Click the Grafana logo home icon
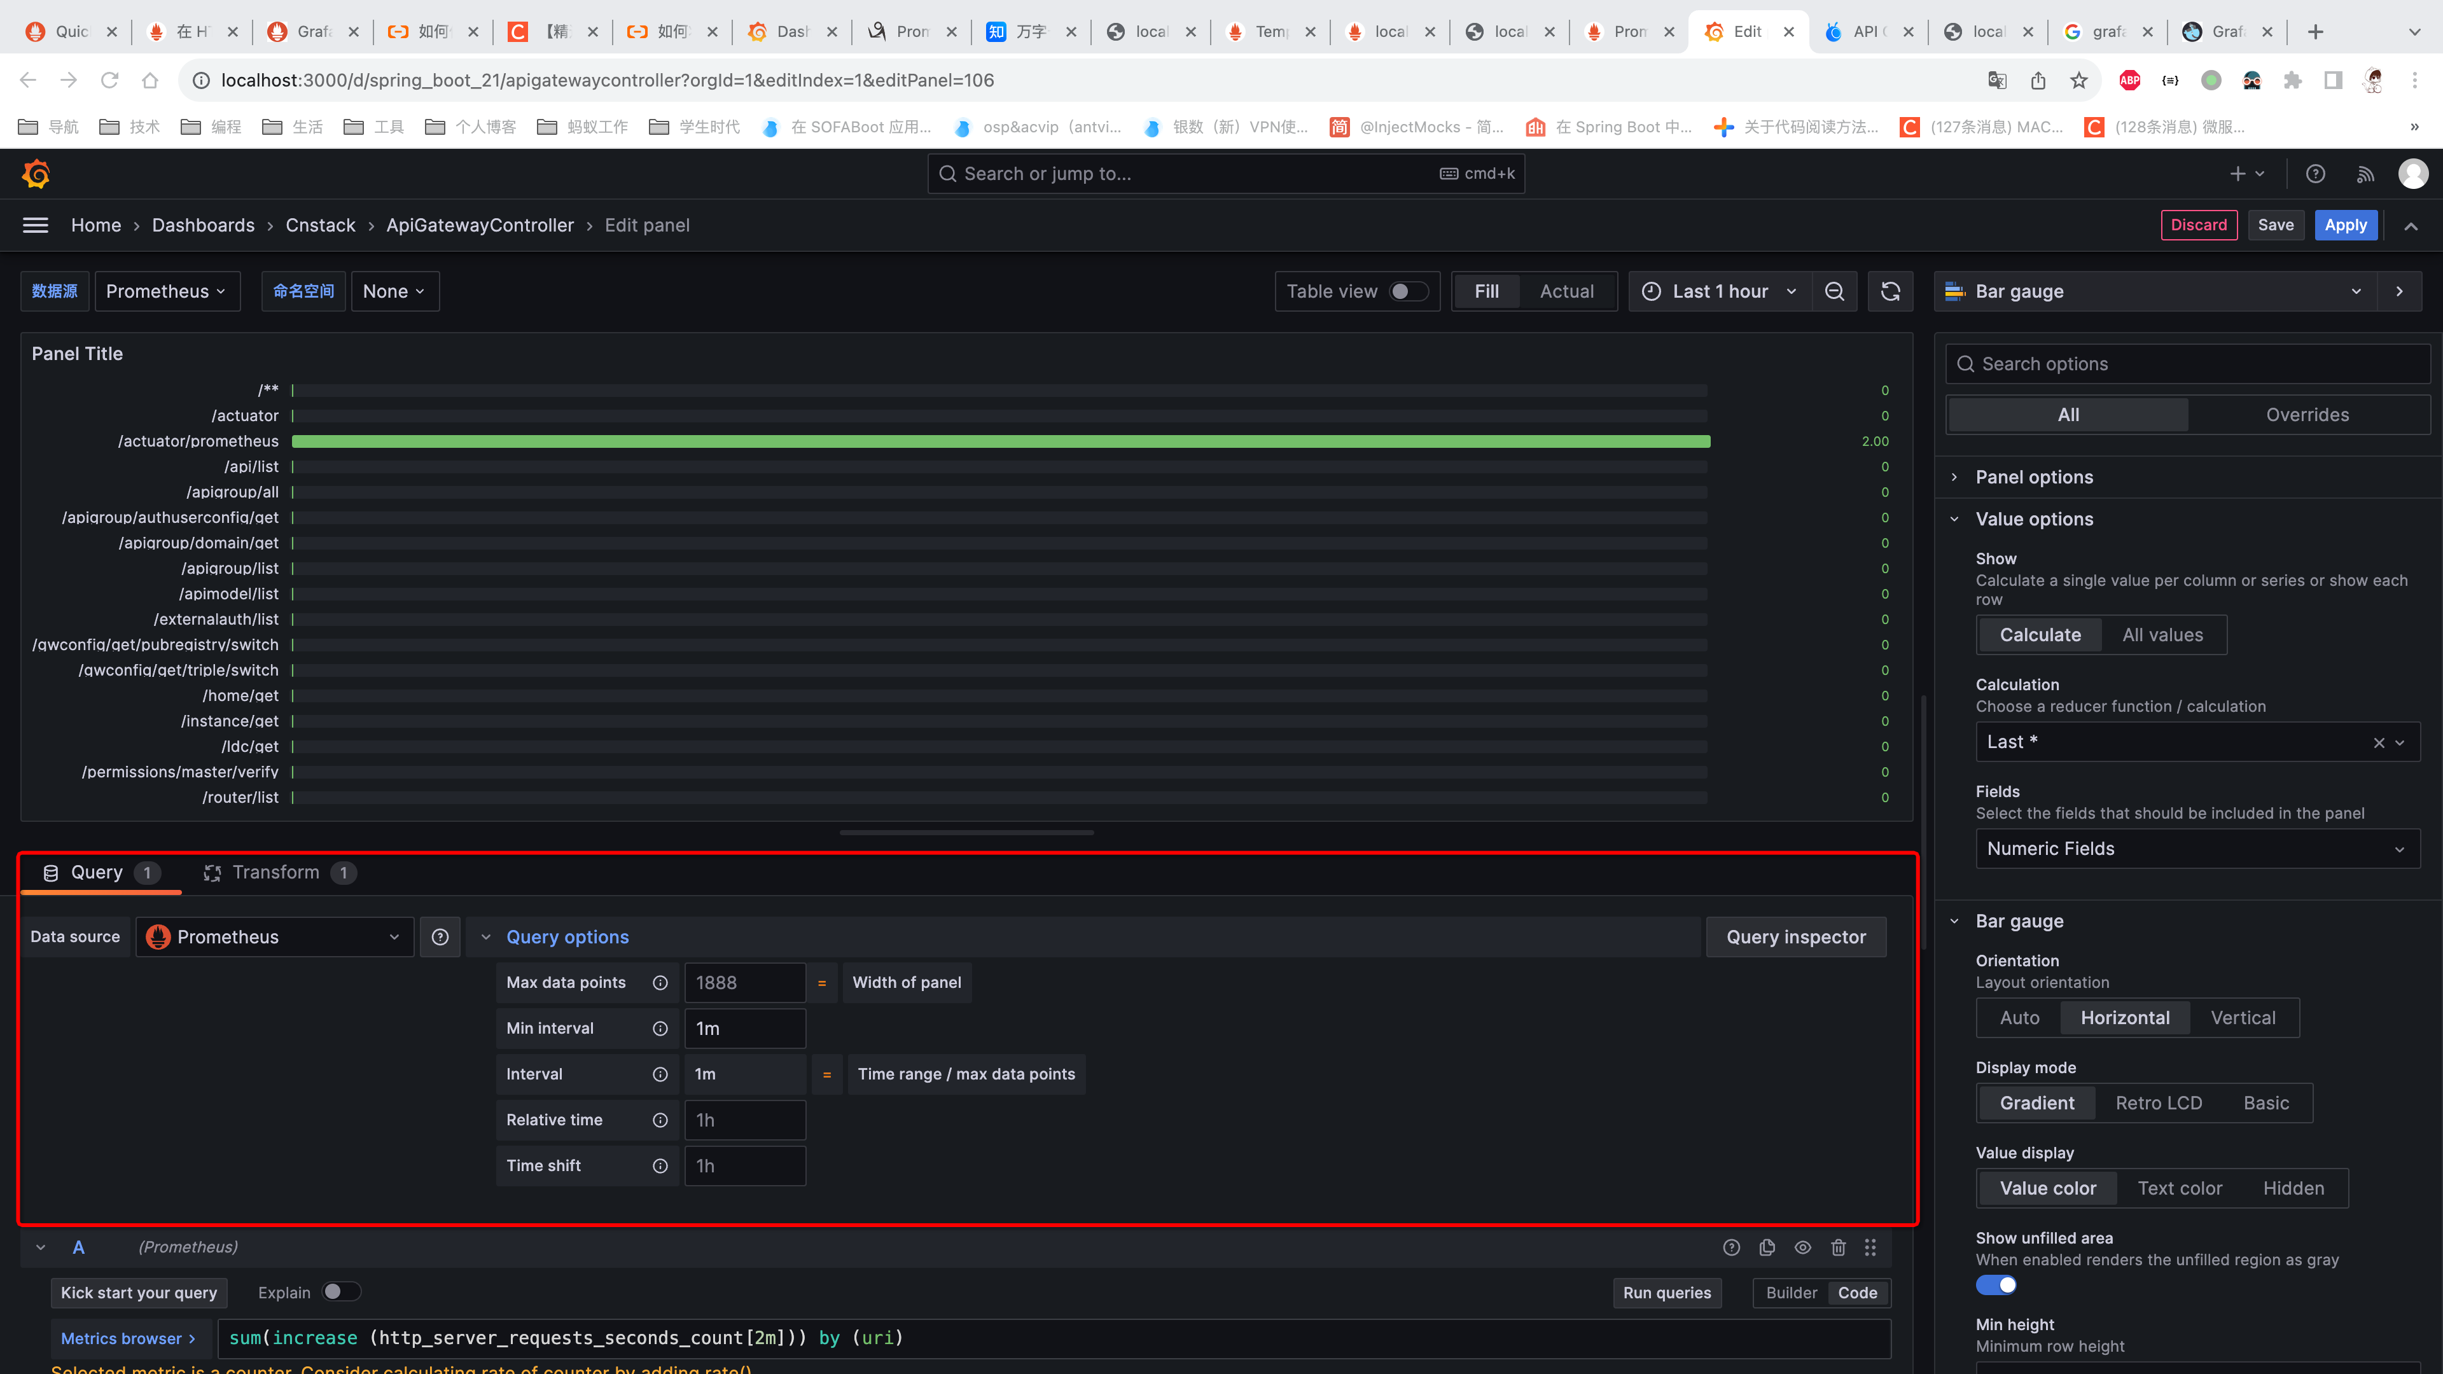 point(36,174)
